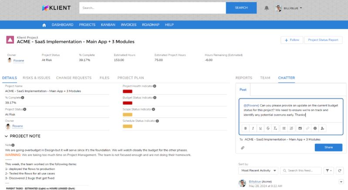Click Billyblue avatar in the Chatter feed
The height and width of the screenshot is (190, 348).
pos(242,183)
